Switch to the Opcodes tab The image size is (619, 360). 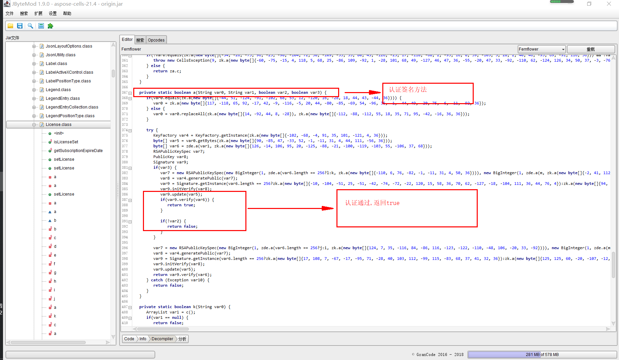pyautogui.click(x=156, y=40)
